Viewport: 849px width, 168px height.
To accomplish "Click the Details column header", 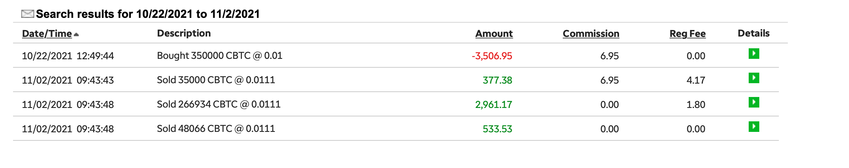I will [754, 33].
